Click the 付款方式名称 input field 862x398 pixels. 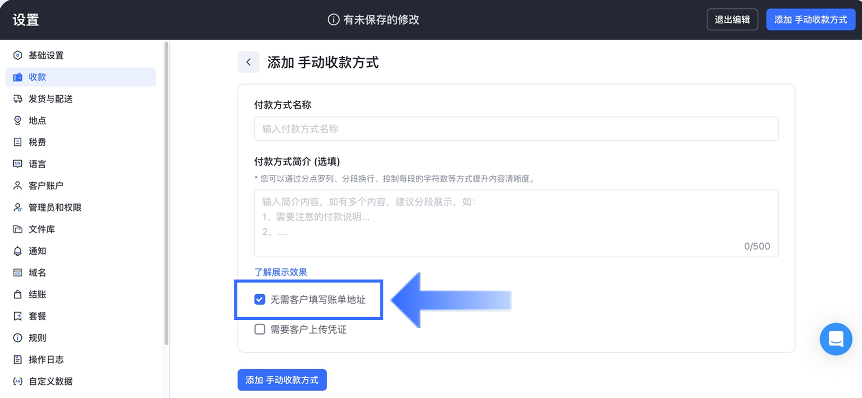pos(516,129)
